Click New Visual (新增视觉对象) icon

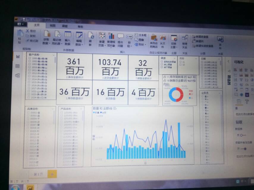tap(112, 36)
